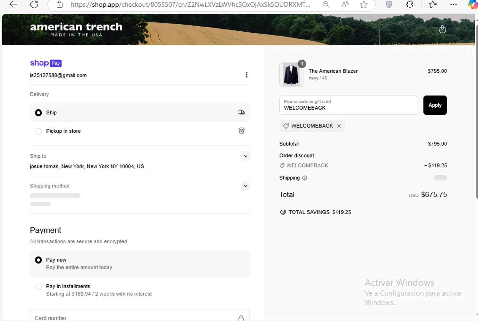Click the shipping info question mark
Viewport: 478px width, 321px height.
[x=305, y=178]
